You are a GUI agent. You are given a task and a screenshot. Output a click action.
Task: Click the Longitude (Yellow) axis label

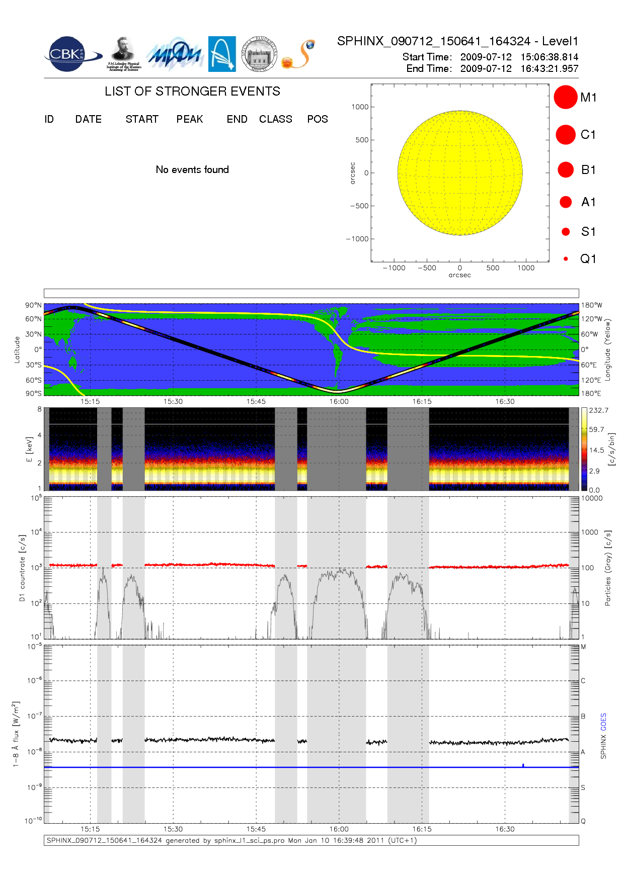pos(607,349)
